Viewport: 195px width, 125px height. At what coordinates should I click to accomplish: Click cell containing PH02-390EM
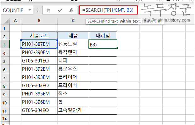tap(39, 52)
